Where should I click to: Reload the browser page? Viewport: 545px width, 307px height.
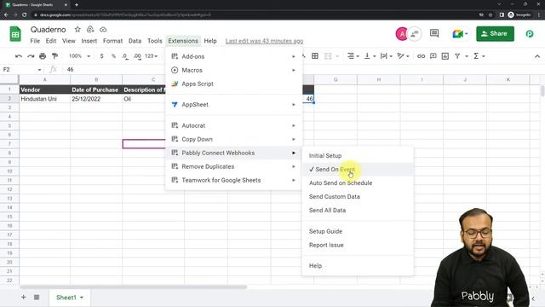[24, 14]
